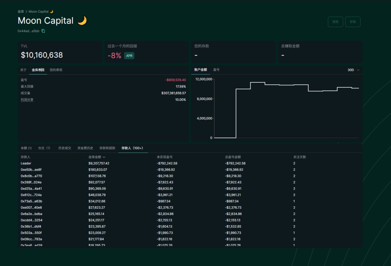Open the 您的表现 tab
This screenshot has width=391, height=266.
(56, 70)
